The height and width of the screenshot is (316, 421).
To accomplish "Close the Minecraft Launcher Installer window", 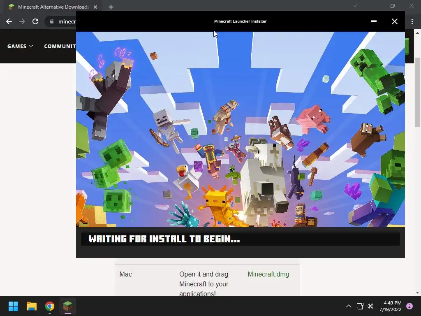I will (394, 21).
